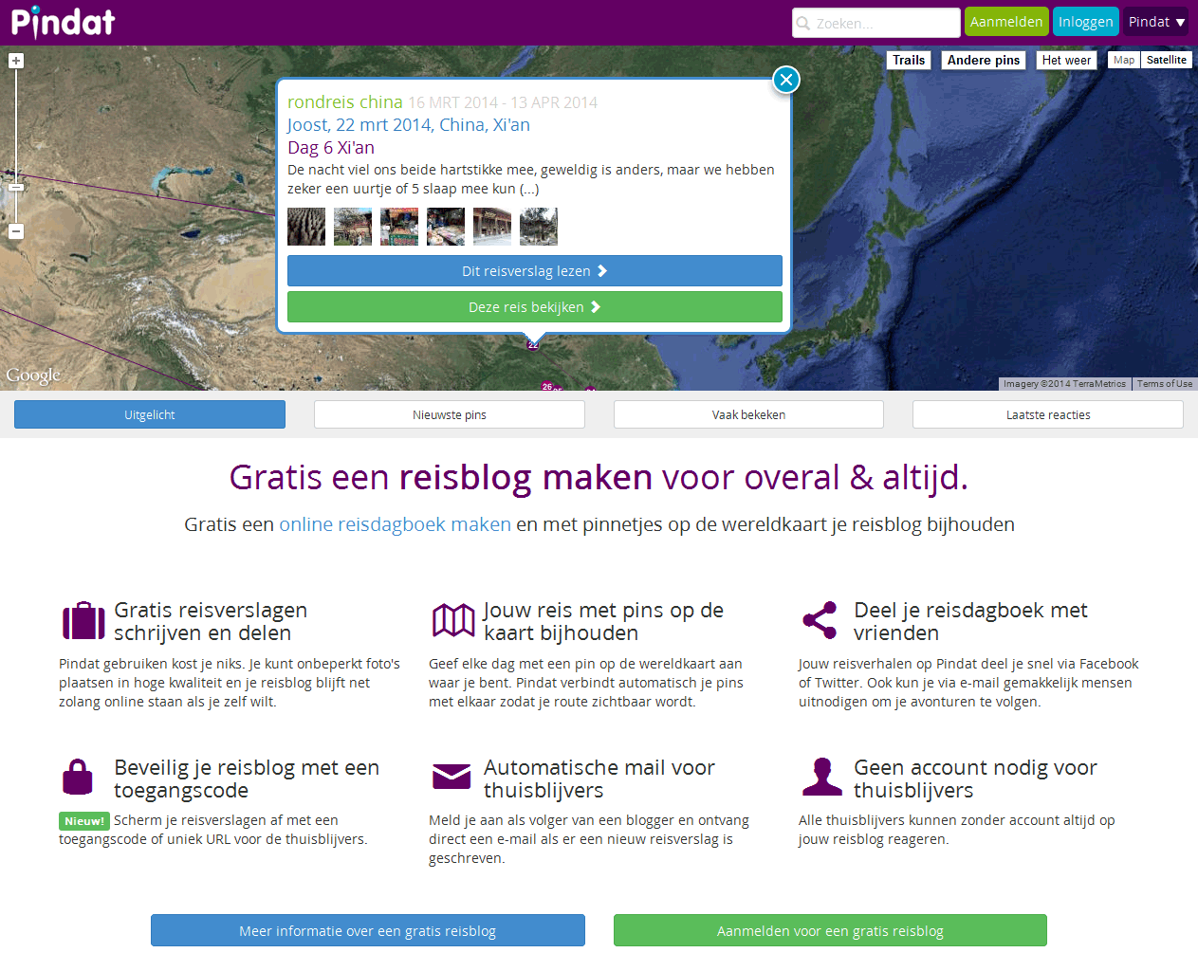
Task: Click the Zoeken search field
Action: click(x=876, y=23)
